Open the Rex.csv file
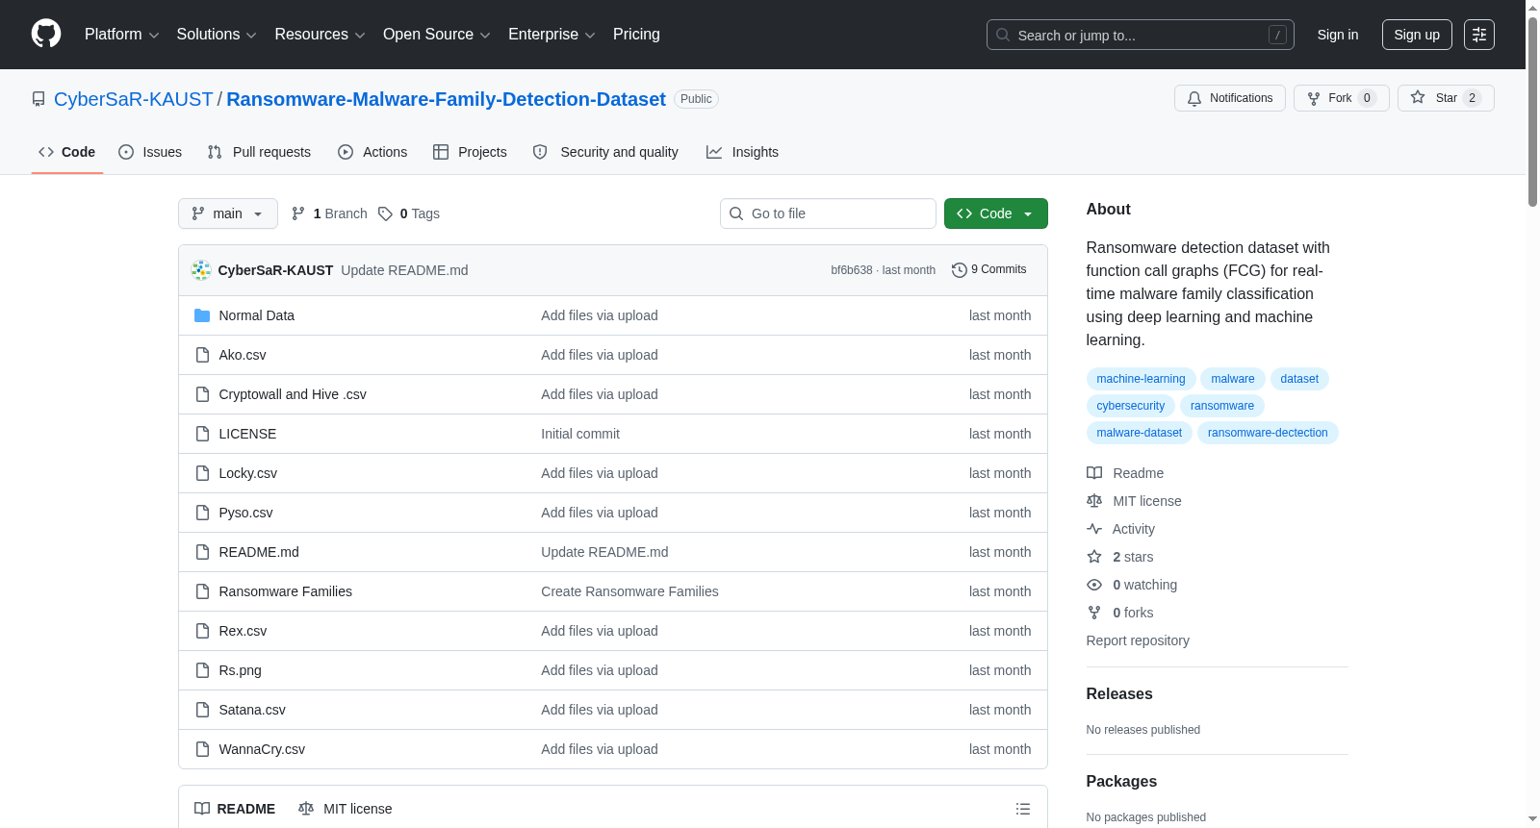The width and height of the screenshot is (1540, 828). pyautogui.click(x=243, y=631)
